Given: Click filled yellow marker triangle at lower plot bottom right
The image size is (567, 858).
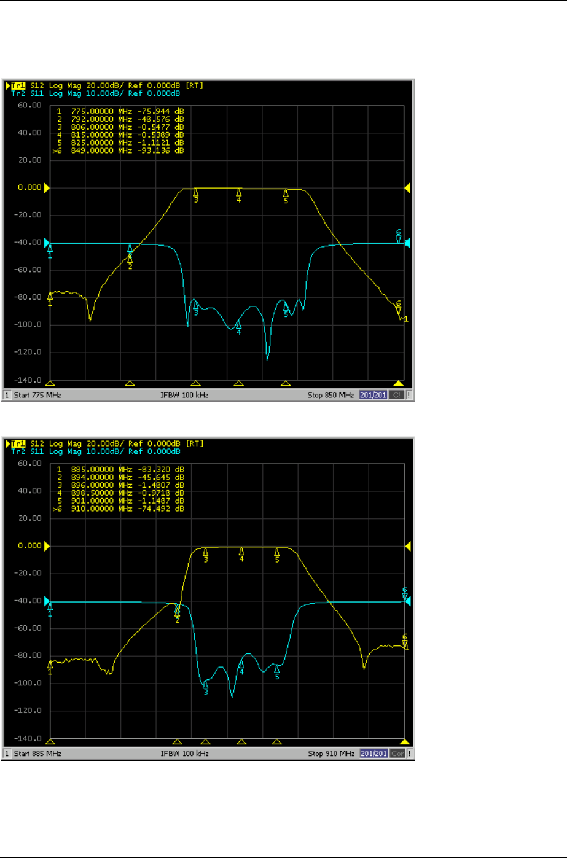Looking at the screenshot, I should tap(405, 741).
